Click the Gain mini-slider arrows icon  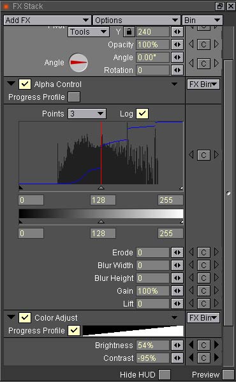coord(177,291)
